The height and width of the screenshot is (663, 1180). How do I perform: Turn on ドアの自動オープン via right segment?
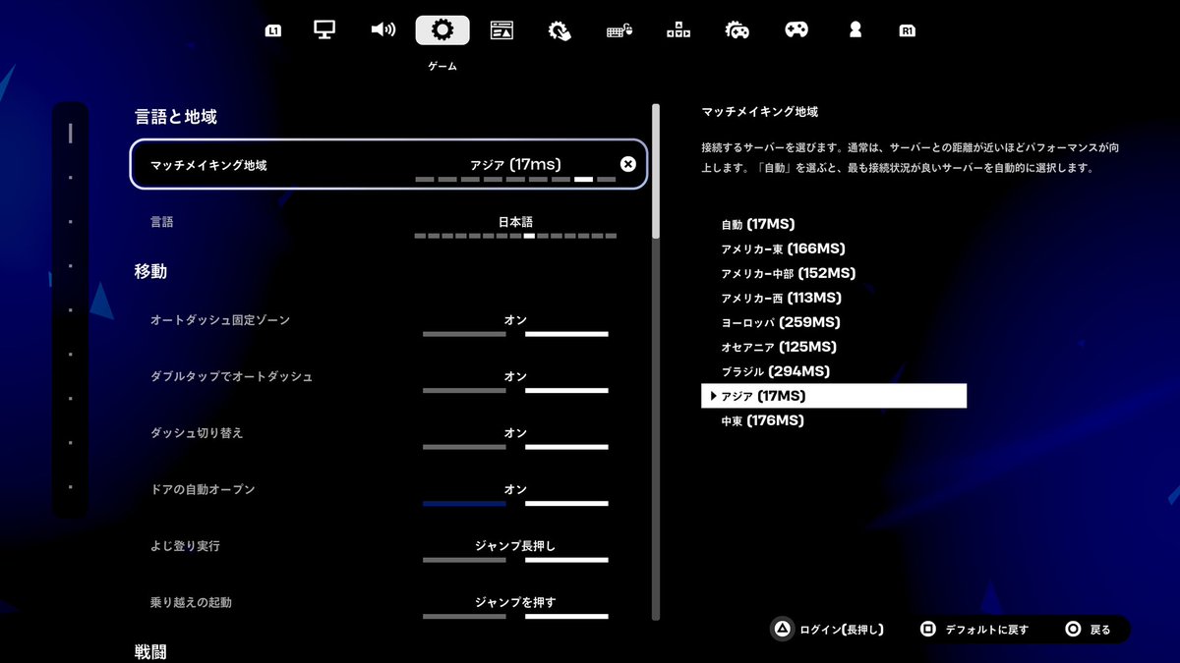click(566, 504)
